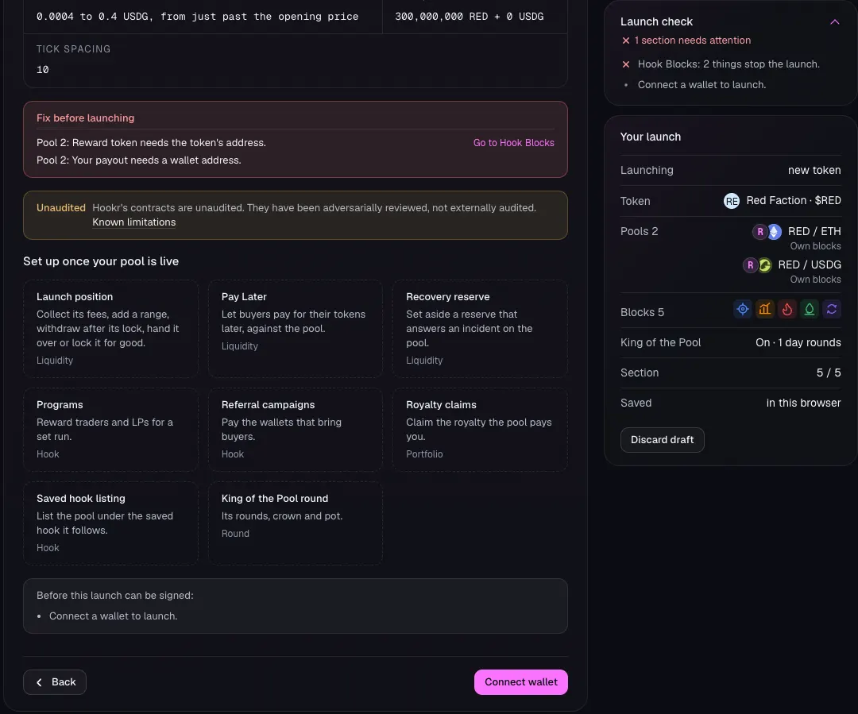Click the 'RED / USDG' pool label

pyautogui.click(x=810, y=264)
